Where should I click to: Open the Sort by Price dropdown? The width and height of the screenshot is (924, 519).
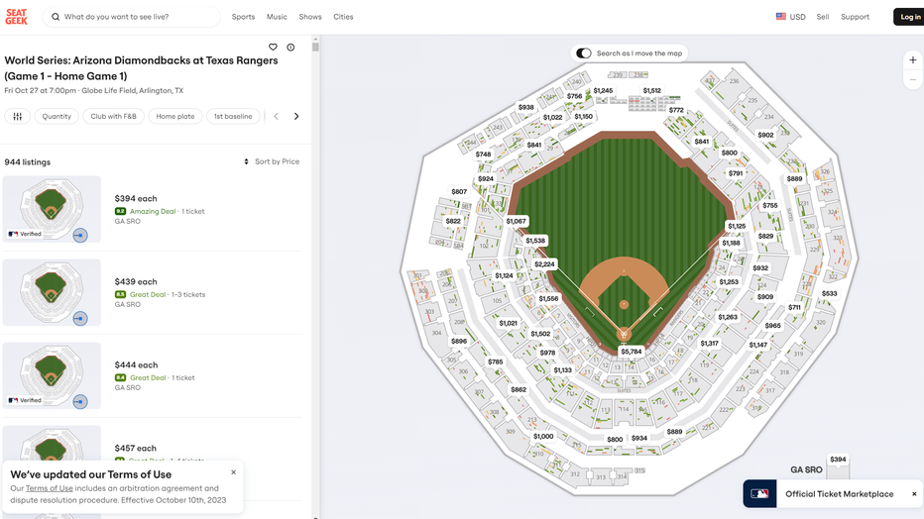[272, 161]
